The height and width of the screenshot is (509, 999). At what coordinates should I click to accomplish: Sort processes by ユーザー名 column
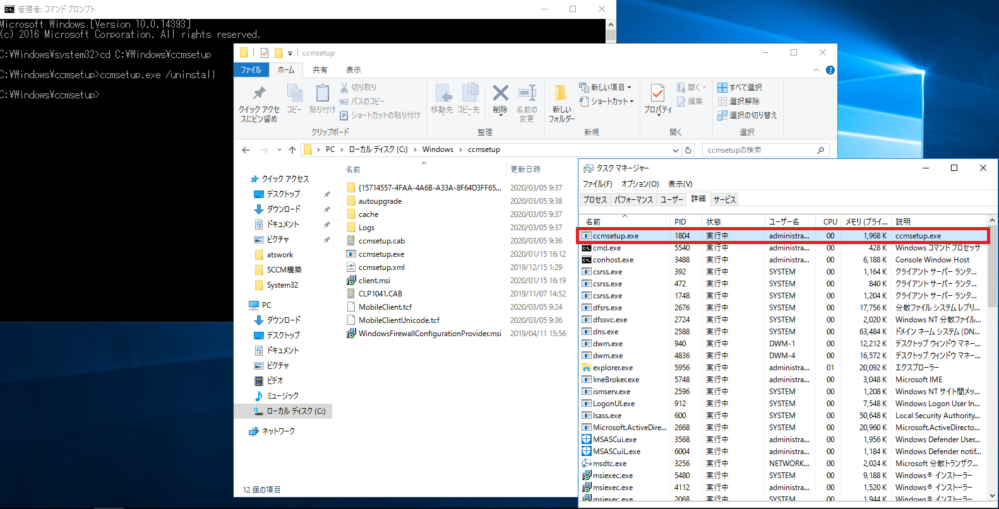coord(791,221)
